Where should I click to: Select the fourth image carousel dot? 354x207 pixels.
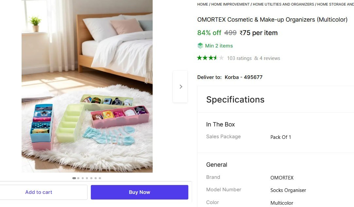click(x=87, y=178)
